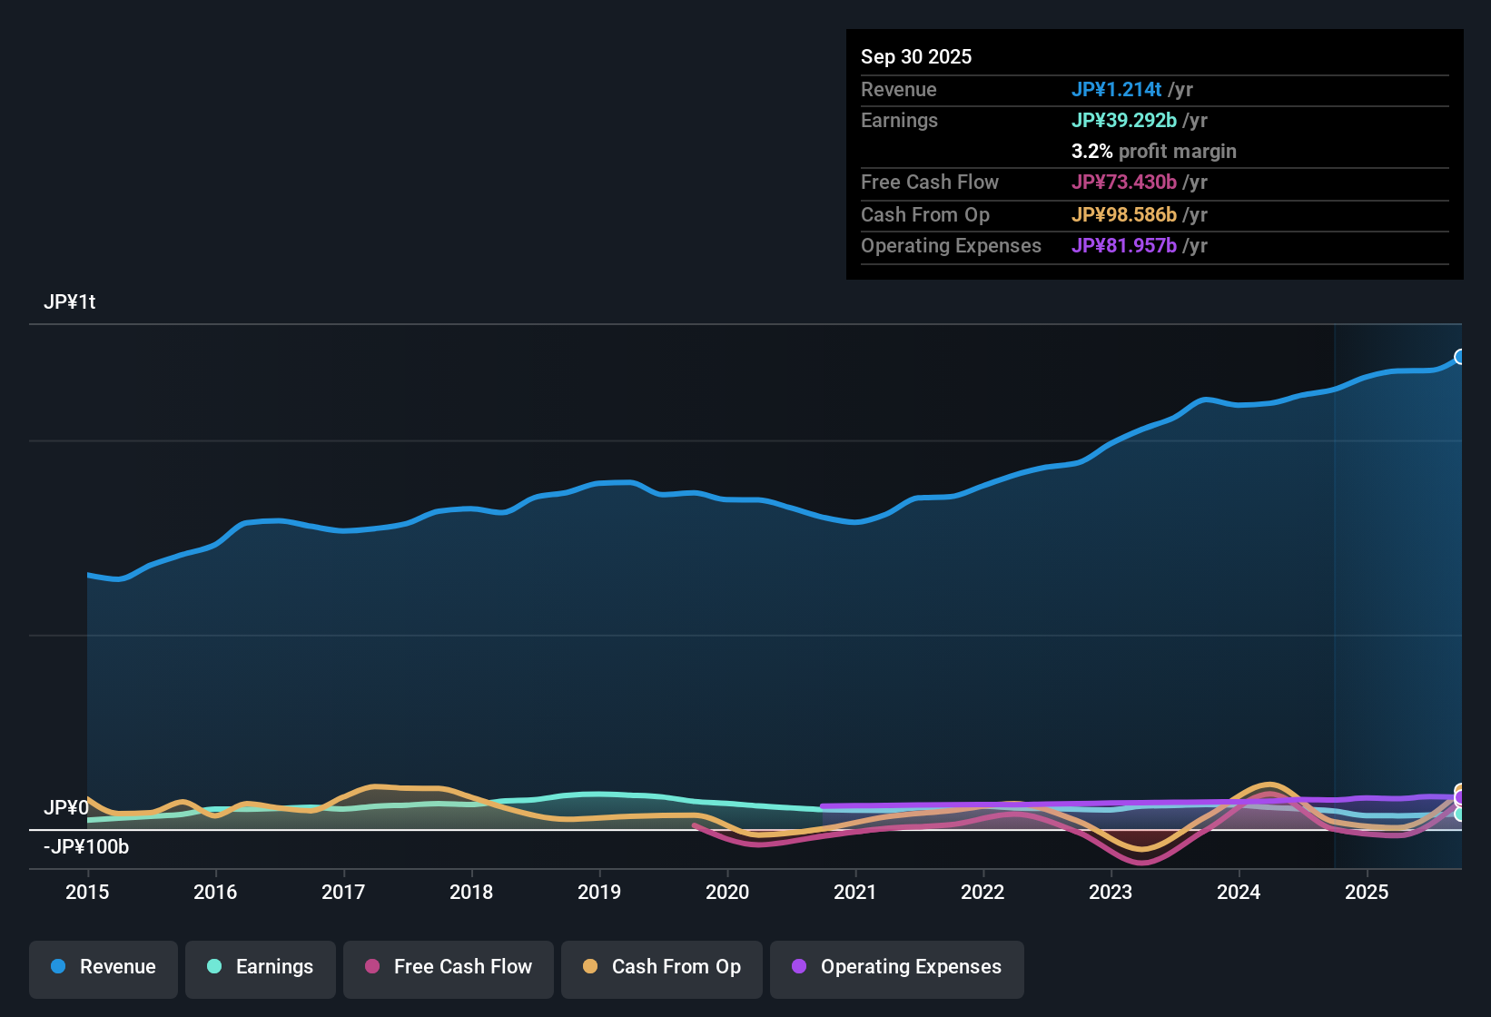Click the pink Free Cash Flow legend dot
The height and width of the screenshot is (1017, 1491).
pos(371,967)
